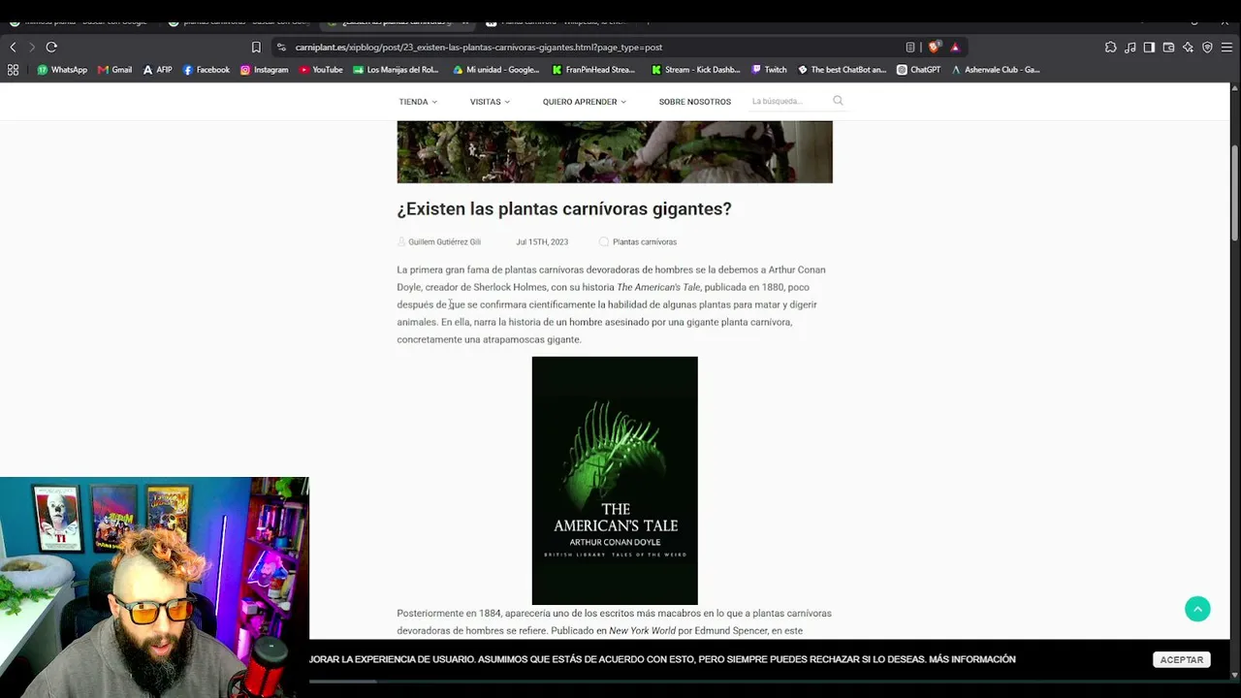Open the Twitch bookmark
The height and width of the screenshot is (698, 1241).
coord(770,70)
